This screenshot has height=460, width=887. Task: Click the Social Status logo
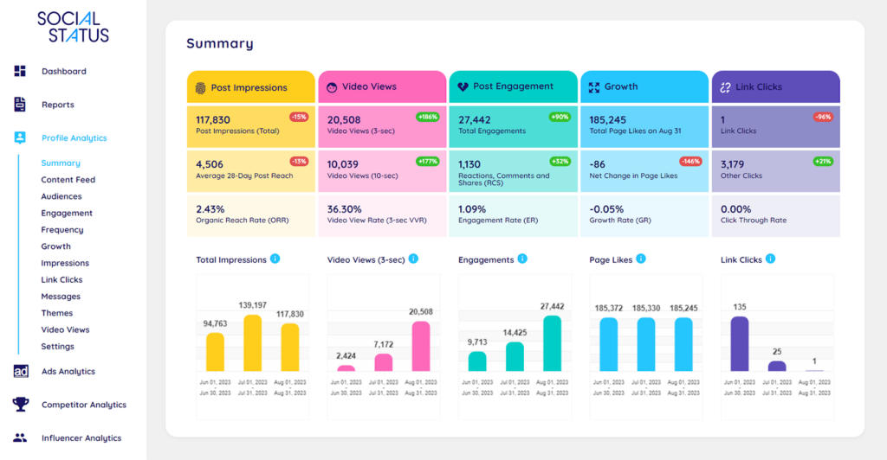[73, 28]
